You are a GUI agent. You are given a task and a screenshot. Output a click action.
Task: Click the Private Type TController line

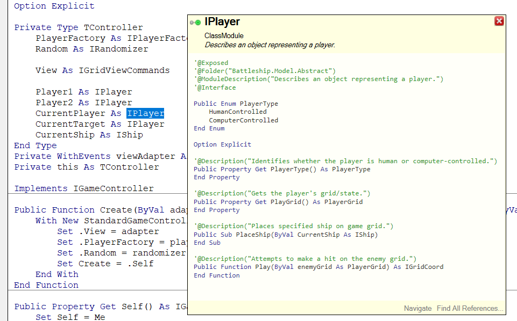pos(79,27)
